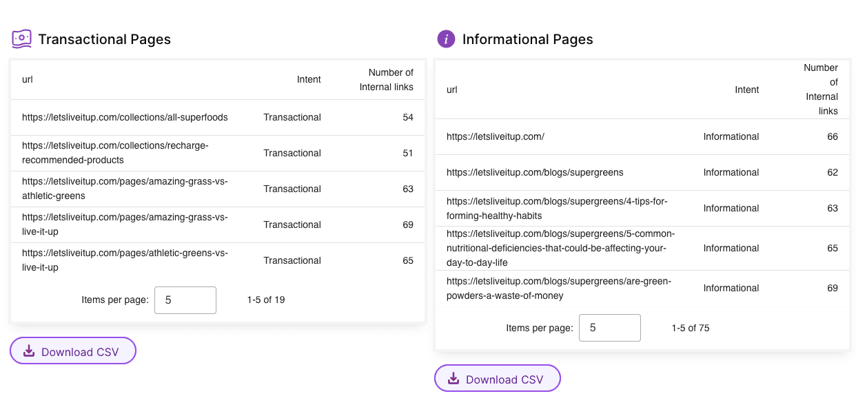Click the Informational Pages info icon
This screenshot has width=856, height=418.
[x=446, y=39]
